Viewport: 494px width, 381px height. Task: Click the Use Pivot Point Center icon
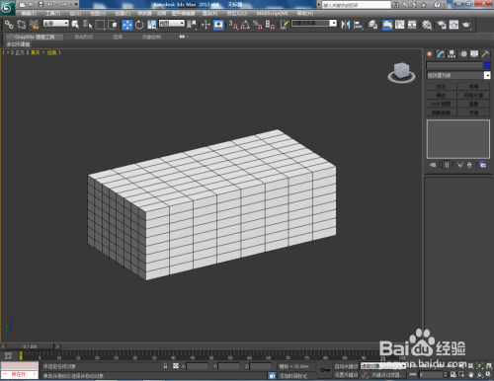click(x=192, y=25)
